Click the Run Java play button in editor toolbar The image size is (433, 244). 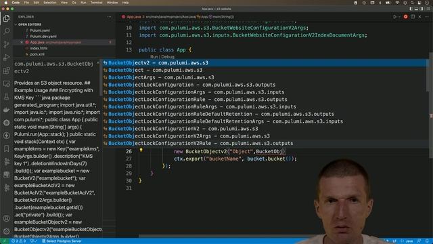(x=394, y=17)
